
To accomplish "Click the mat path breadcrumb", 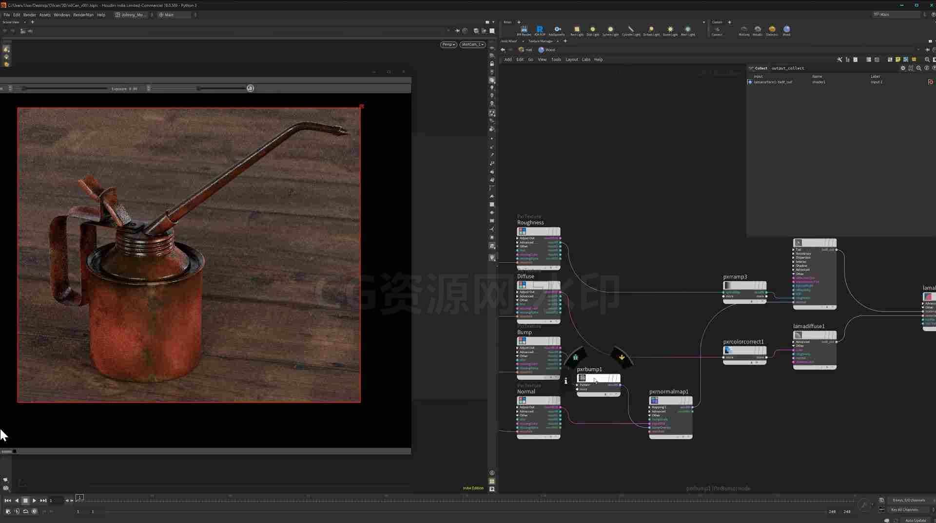I will (x=526, y=50).
